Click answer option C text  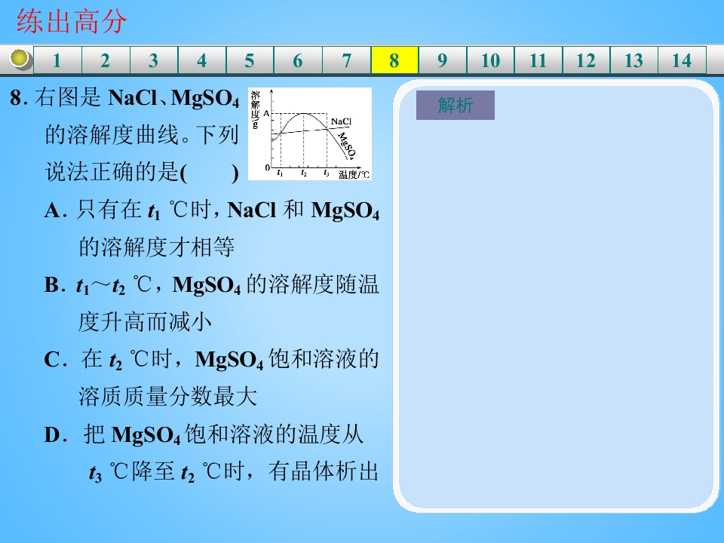[212, 378]
